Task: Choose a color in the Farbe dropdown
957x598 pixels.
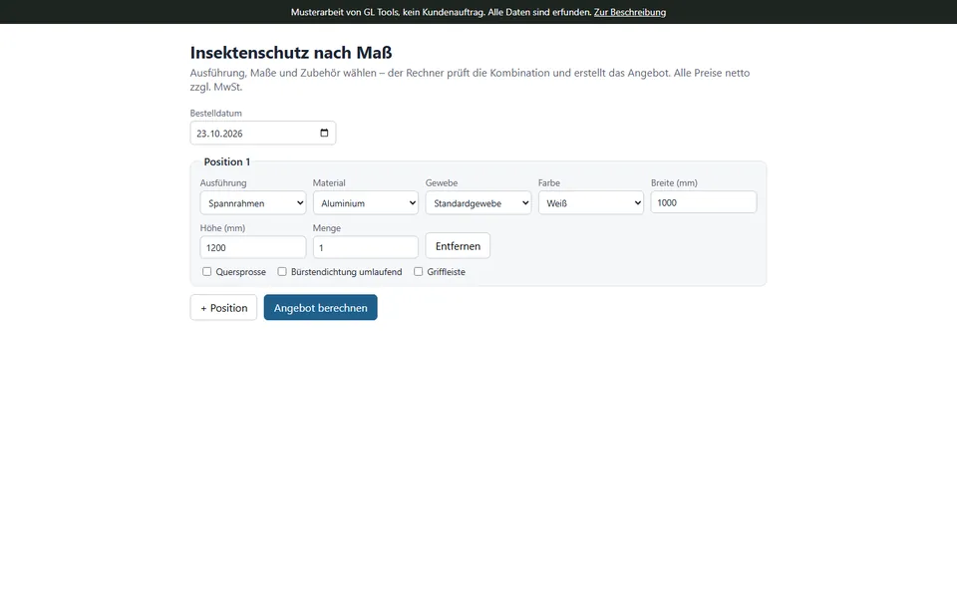Action: pos(591,203)
